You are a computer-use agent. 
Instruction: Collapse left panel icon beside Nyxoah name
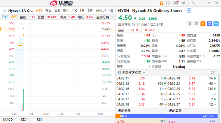click(x=4, y=11)
